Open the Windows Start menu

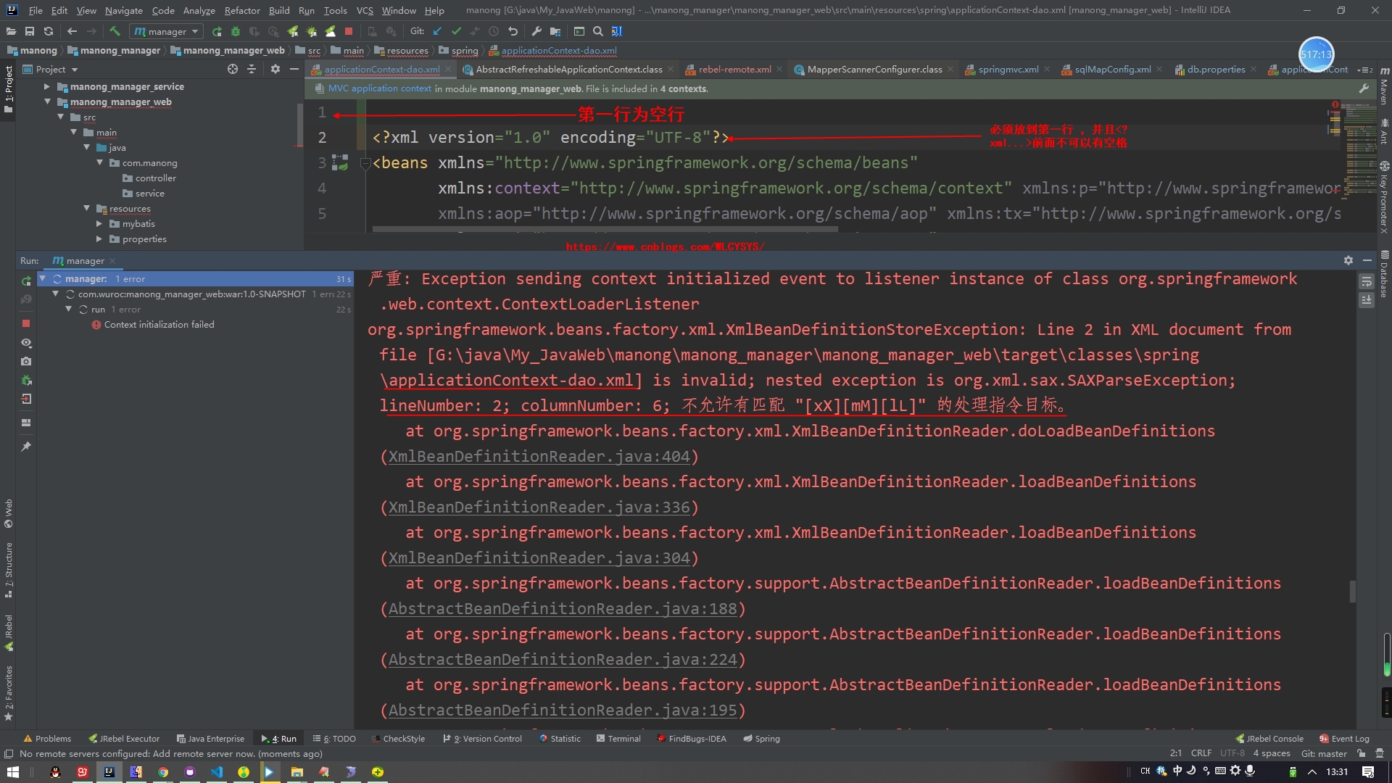click(x=12, y=771)
